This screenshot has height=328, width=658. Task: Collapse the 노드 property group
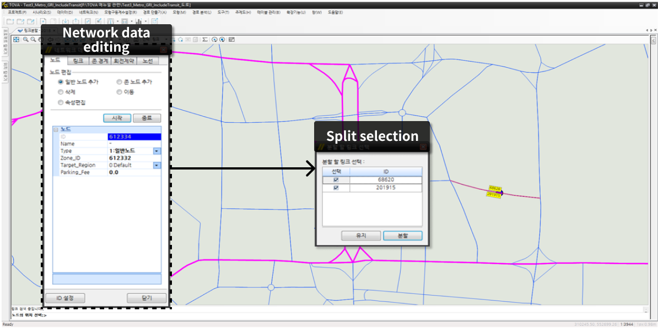[x=56, y=129]
